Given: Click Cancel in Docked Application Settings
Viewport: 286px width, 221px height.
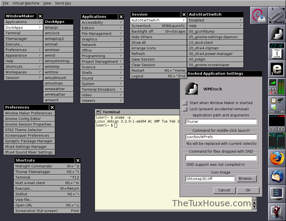Looking at the screenshot, I should (x=224, y=190).
